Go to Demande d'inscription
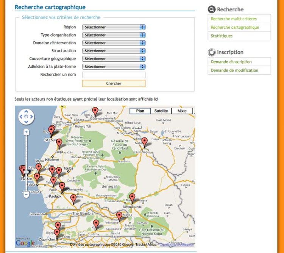The width and height of the screenshot is (284, 253). tap(231, 62)
